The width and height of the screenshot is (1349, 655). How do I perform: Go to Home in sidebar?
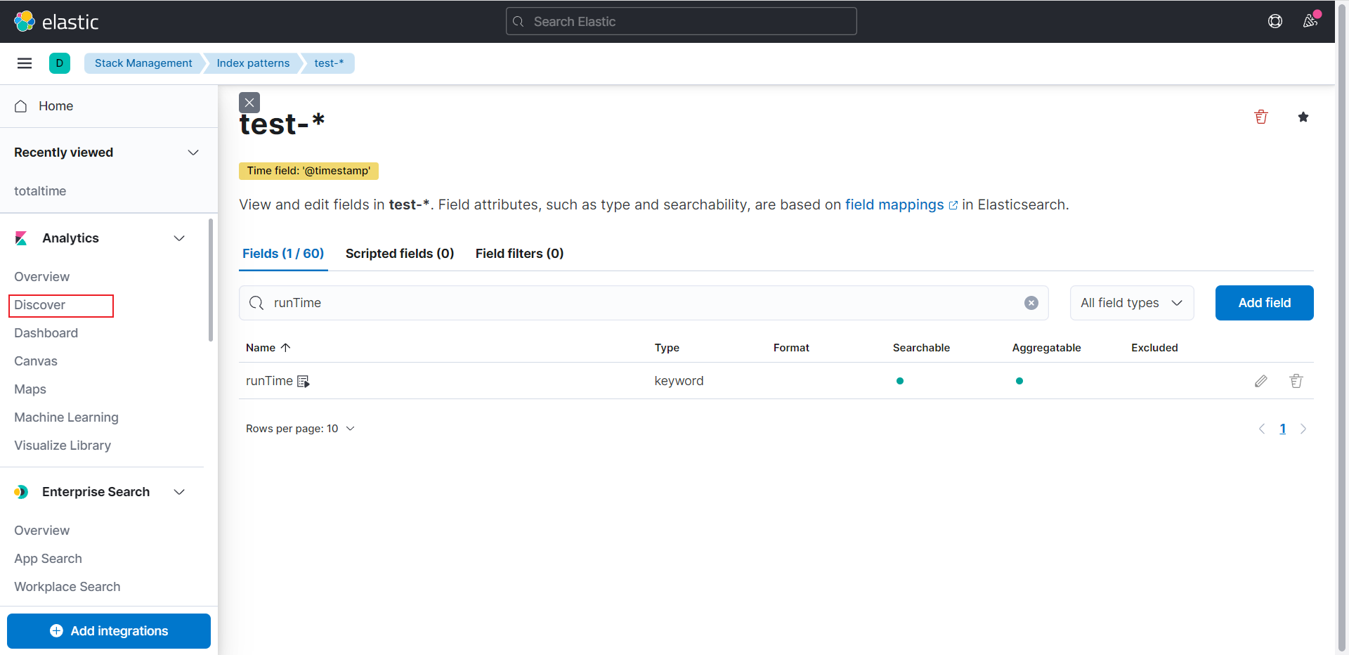(56, 106)
